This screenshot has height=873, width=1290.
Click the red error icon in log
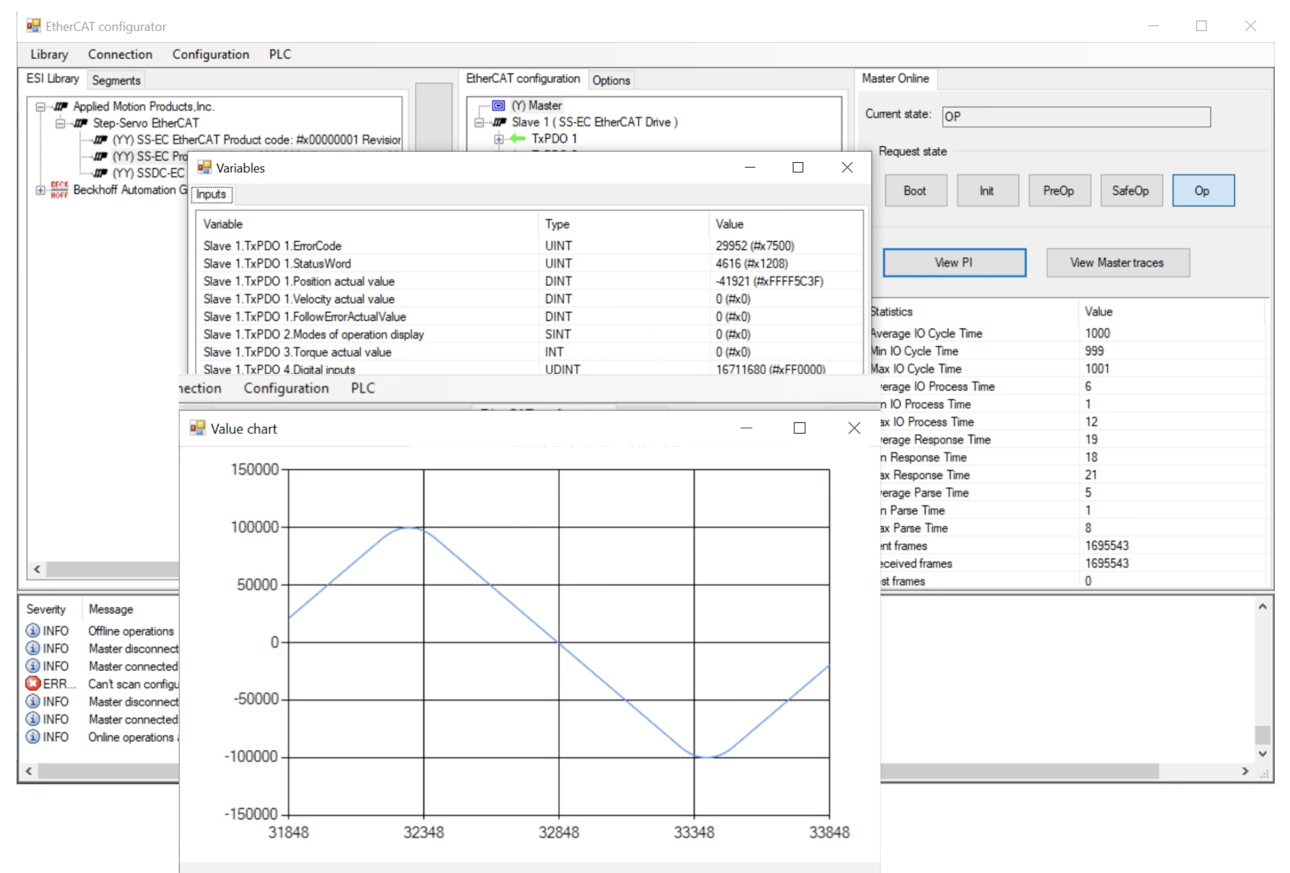coord(33,683)
